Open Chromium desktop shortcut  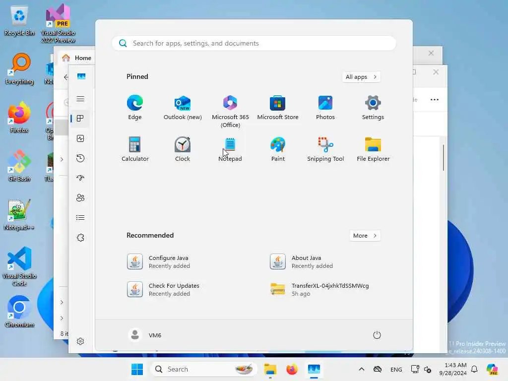19,312
